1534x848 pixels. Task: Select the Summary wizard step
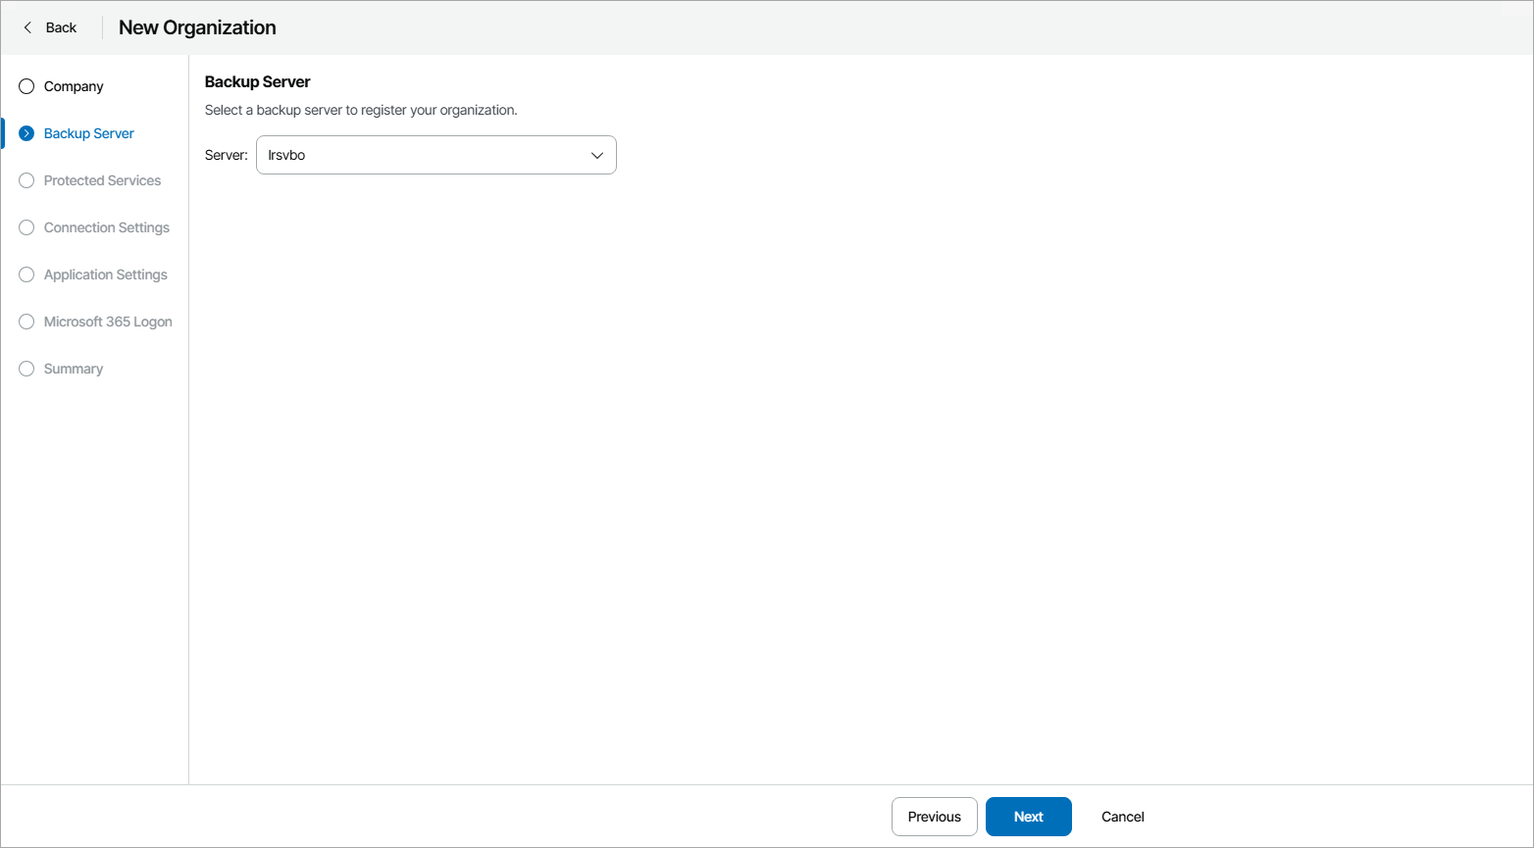[x=73, y=369]
